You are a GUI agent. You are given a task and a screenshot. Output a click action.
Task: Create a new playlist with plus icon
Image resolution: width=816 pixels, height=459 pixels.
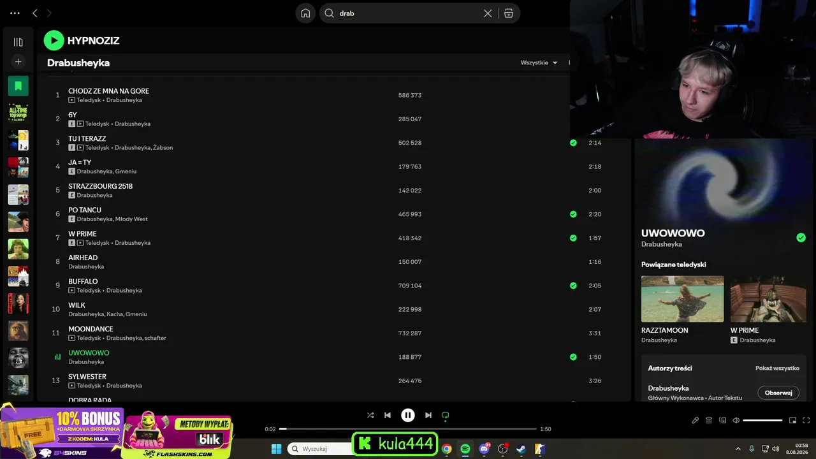coord(18,62)
